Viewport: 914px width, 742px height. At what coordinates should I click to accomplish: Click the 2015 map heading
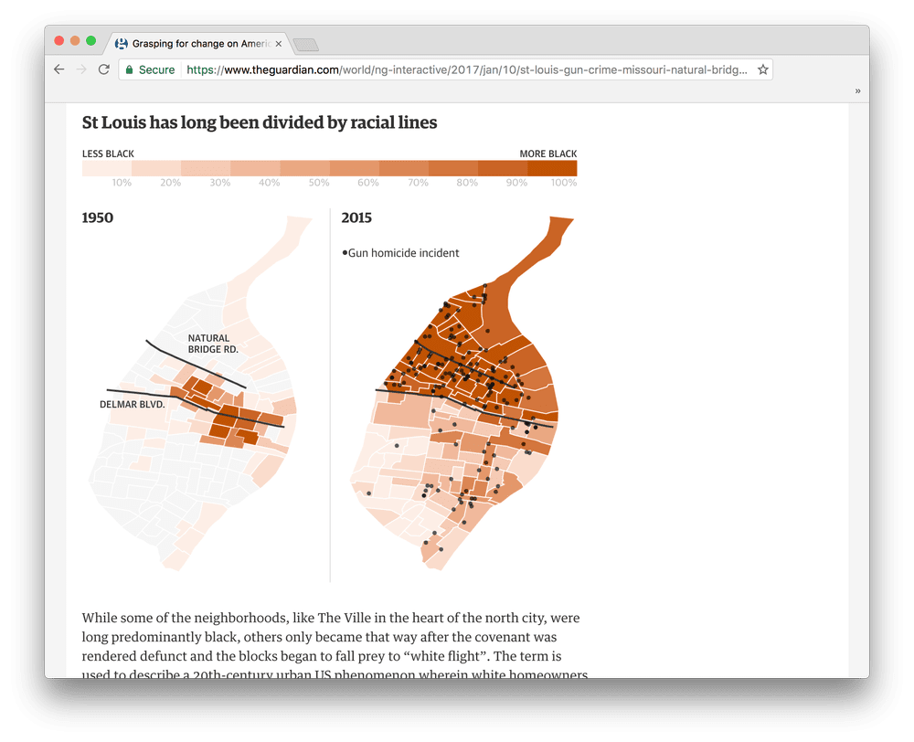[x=356, y=218]
